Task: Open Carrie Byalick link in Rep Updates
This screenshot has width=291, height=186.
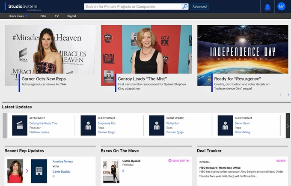Action: [x=61, y=171]
